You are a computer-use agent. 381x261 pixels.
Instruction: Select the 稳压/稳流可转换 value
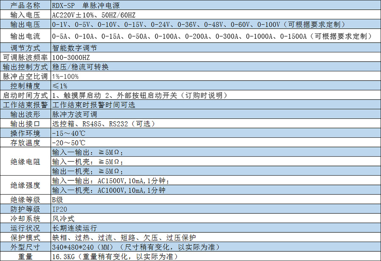80,67
